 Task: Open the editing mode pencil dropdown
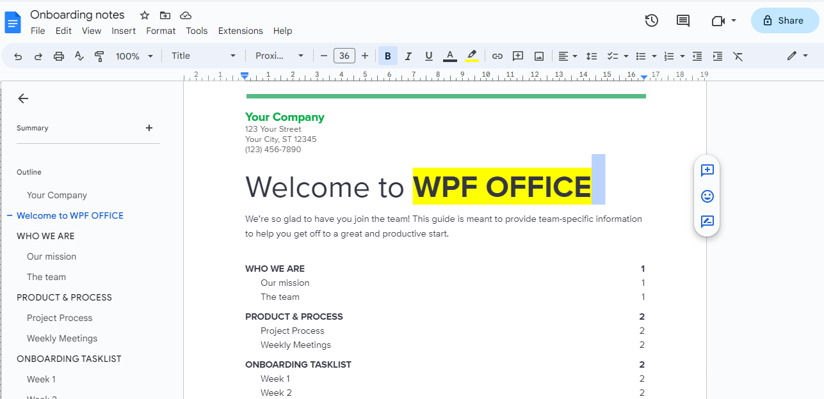click(x=797, y=56)
